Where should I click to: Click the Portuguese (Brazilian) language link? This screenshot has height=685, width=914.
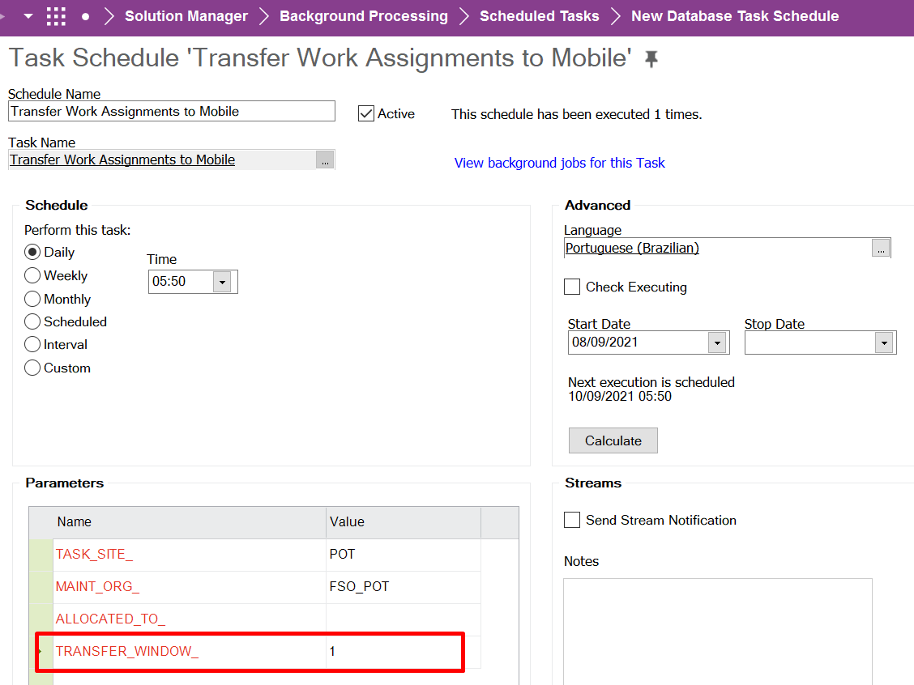(x=633, y=248)
